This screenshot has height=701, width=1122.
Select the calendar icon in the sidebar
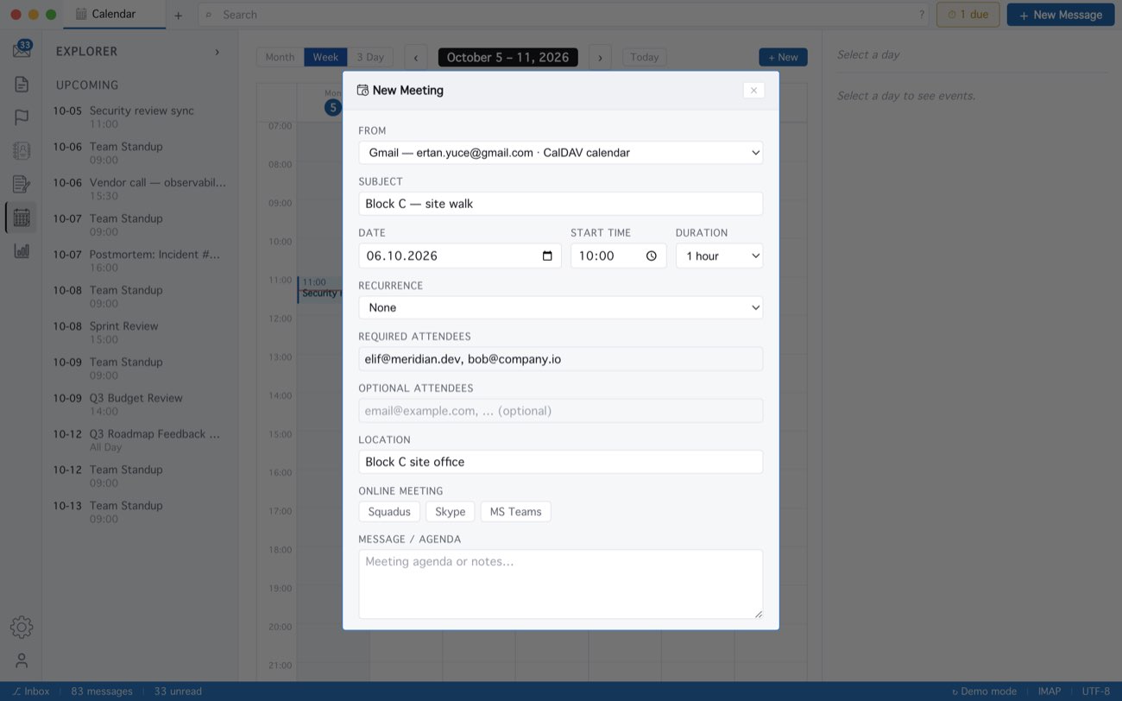[22, 218]
